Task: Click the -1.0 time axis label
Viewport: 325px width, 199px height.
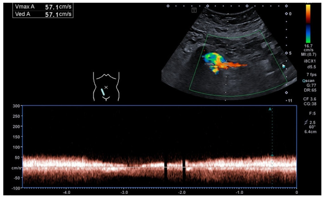Action: pos(239,193)
